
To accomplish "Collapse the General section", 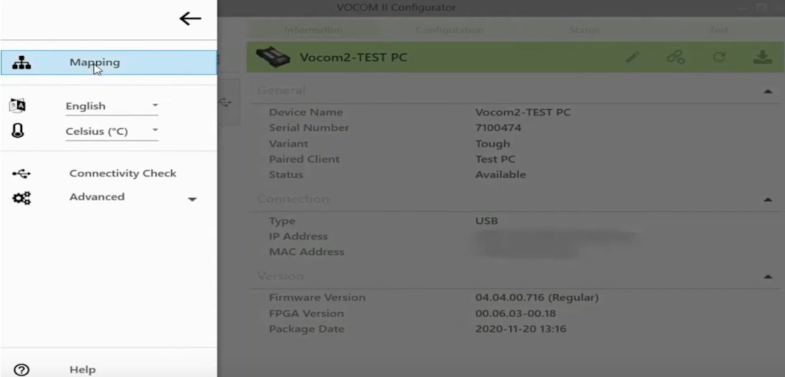I will (768, 92).
